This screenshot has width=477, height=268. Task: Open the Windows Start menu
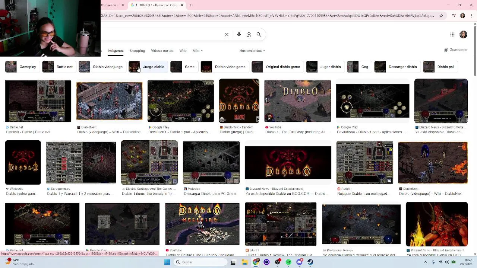167,262
